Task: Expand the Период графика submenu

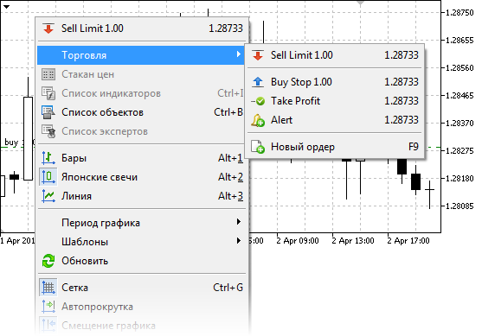Action: click(142, 223)
